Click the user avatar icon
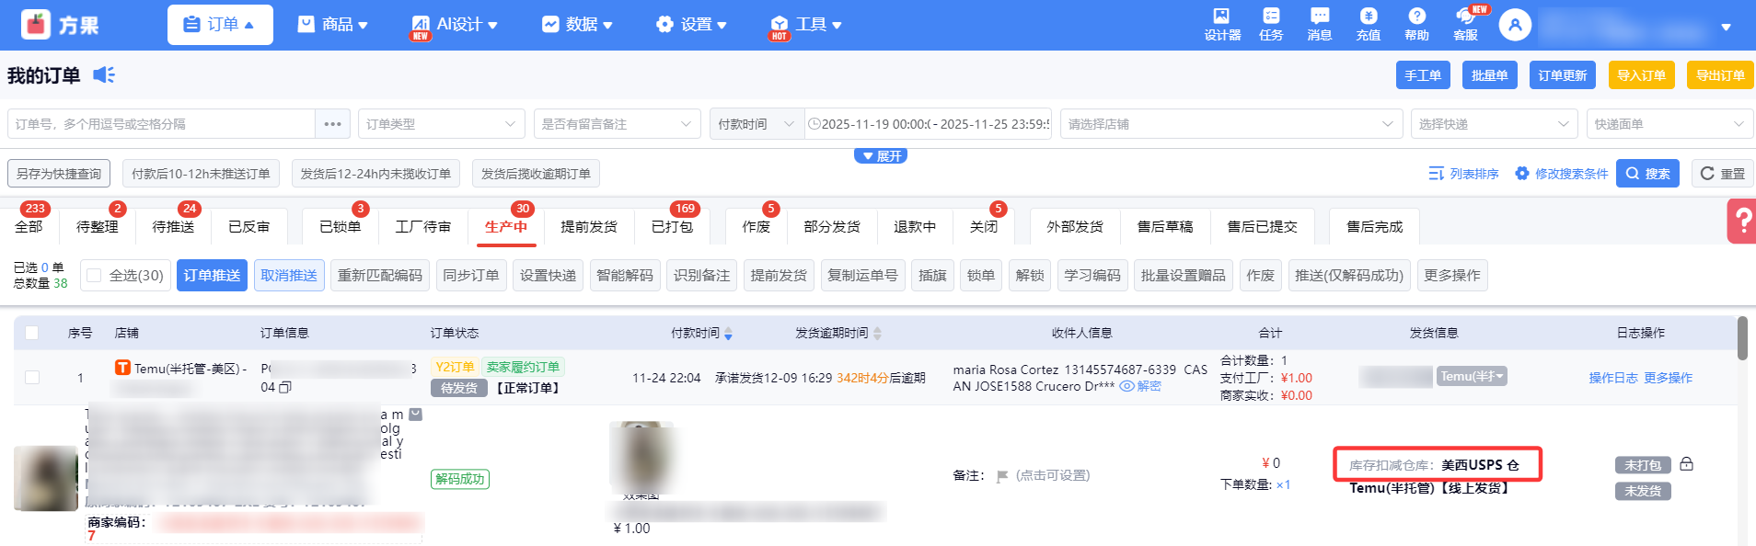Viewport: 1756px width, 546px height. tap(1515, 25)
